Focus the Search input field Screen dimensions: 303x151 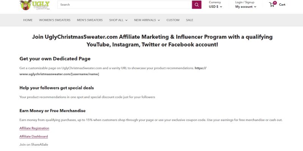[125, 5]
